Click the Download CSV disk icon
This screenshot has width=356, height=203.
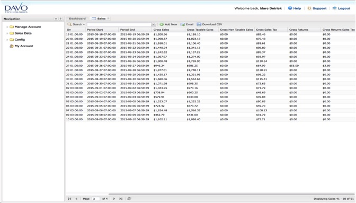pyautogui.click(x=199, y=24)
